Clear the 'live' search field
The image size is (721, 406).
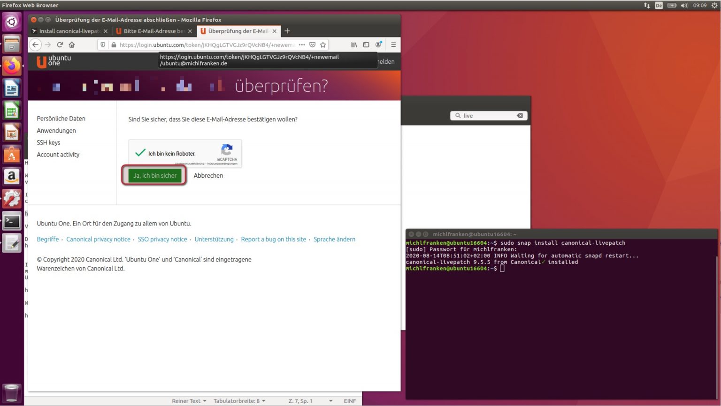pyautogui.click(x=520, y=115)
